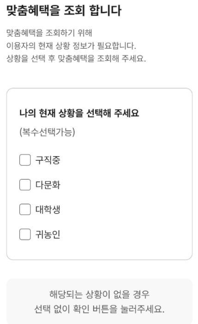Check the 구직중 checkbox
Viewport: 198px width, 324px height.
[x=25, y=160]
